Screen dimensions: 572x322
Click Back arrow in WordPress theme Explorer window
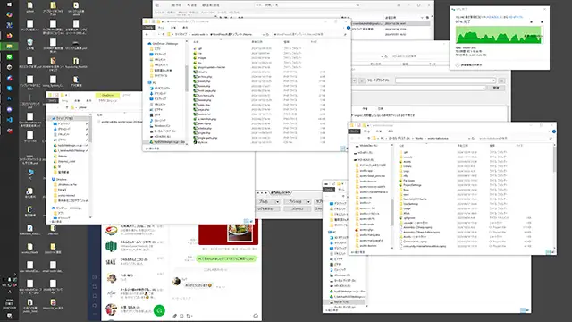147,34
